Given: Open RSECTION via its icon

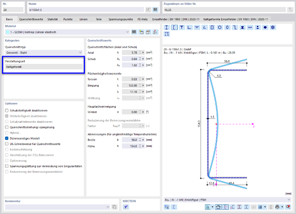Looking at the screenshot, I should pyautogui.click(x=126, y=207).
